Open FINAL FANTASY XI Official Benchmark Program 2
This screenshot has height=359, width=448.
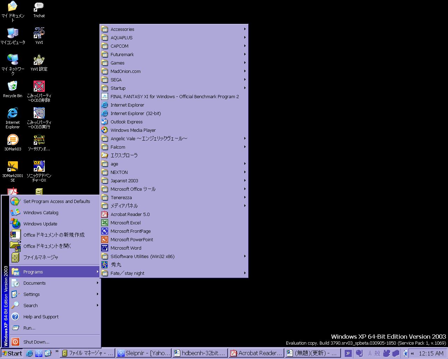tap(174, 96)
